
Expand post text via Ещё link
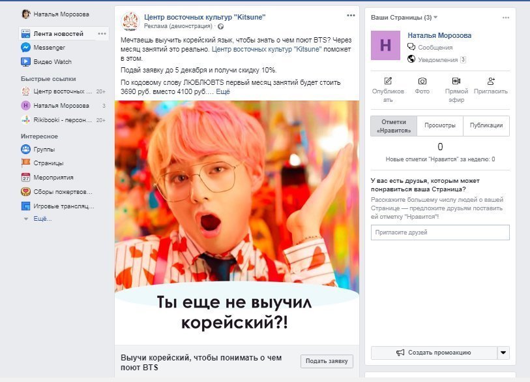coord(223,92)
